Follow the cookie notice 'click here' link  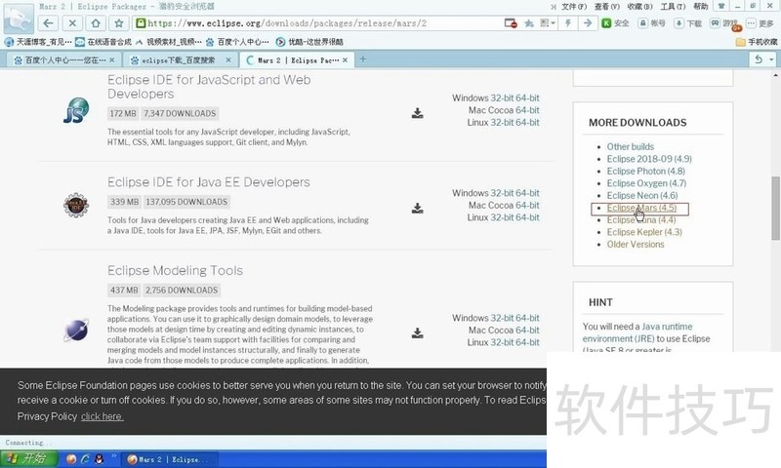(x=103, y=416)
